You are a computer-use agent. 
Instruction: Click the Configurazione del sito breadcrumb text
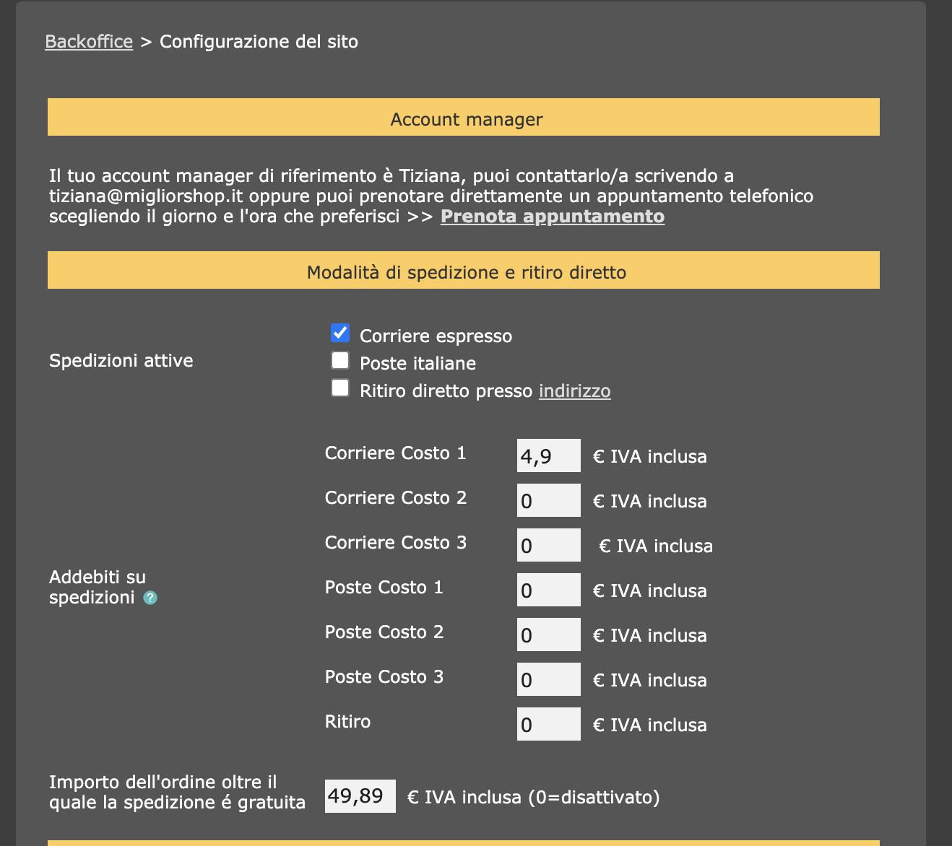click(x=259, y=42)
